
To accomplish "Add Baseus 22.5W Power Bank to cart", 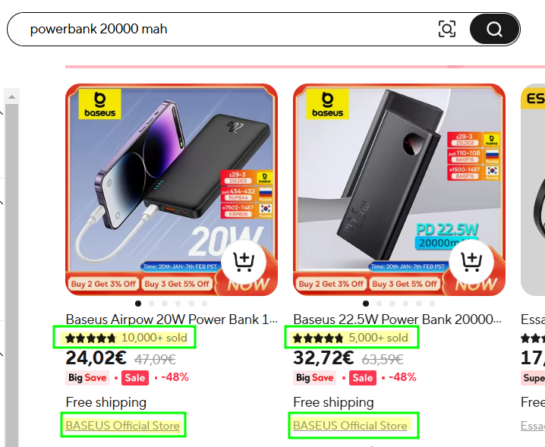I will pyautogui.click(x=471, y=262).
